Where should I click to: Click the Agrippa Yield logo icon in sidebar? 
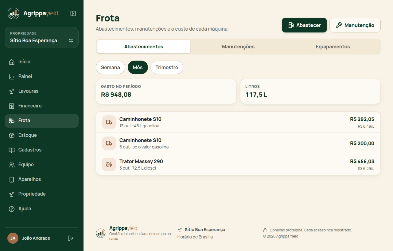pyautogui.click(x=14, y=13)
